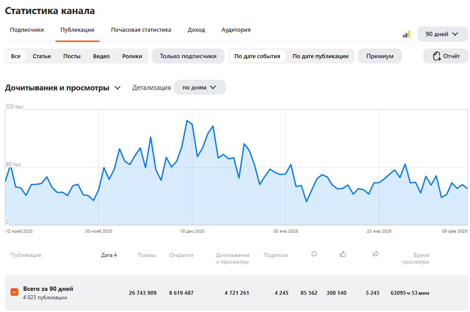Go to the Доход tab
The height and width of the screenshot is (312, 470).
tap(196, 30)
